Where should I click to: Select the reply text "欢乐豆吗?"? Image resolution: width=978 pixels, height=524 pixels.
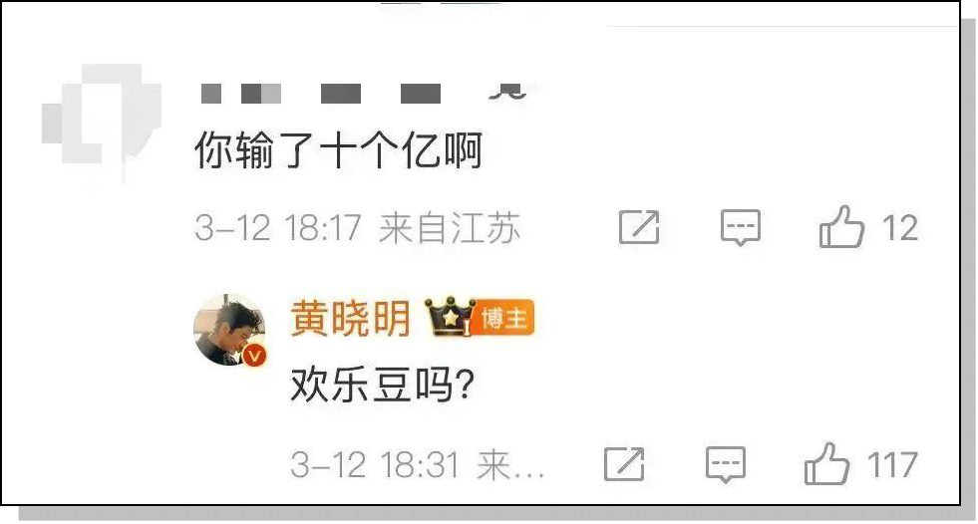click(x=383, y=386)
